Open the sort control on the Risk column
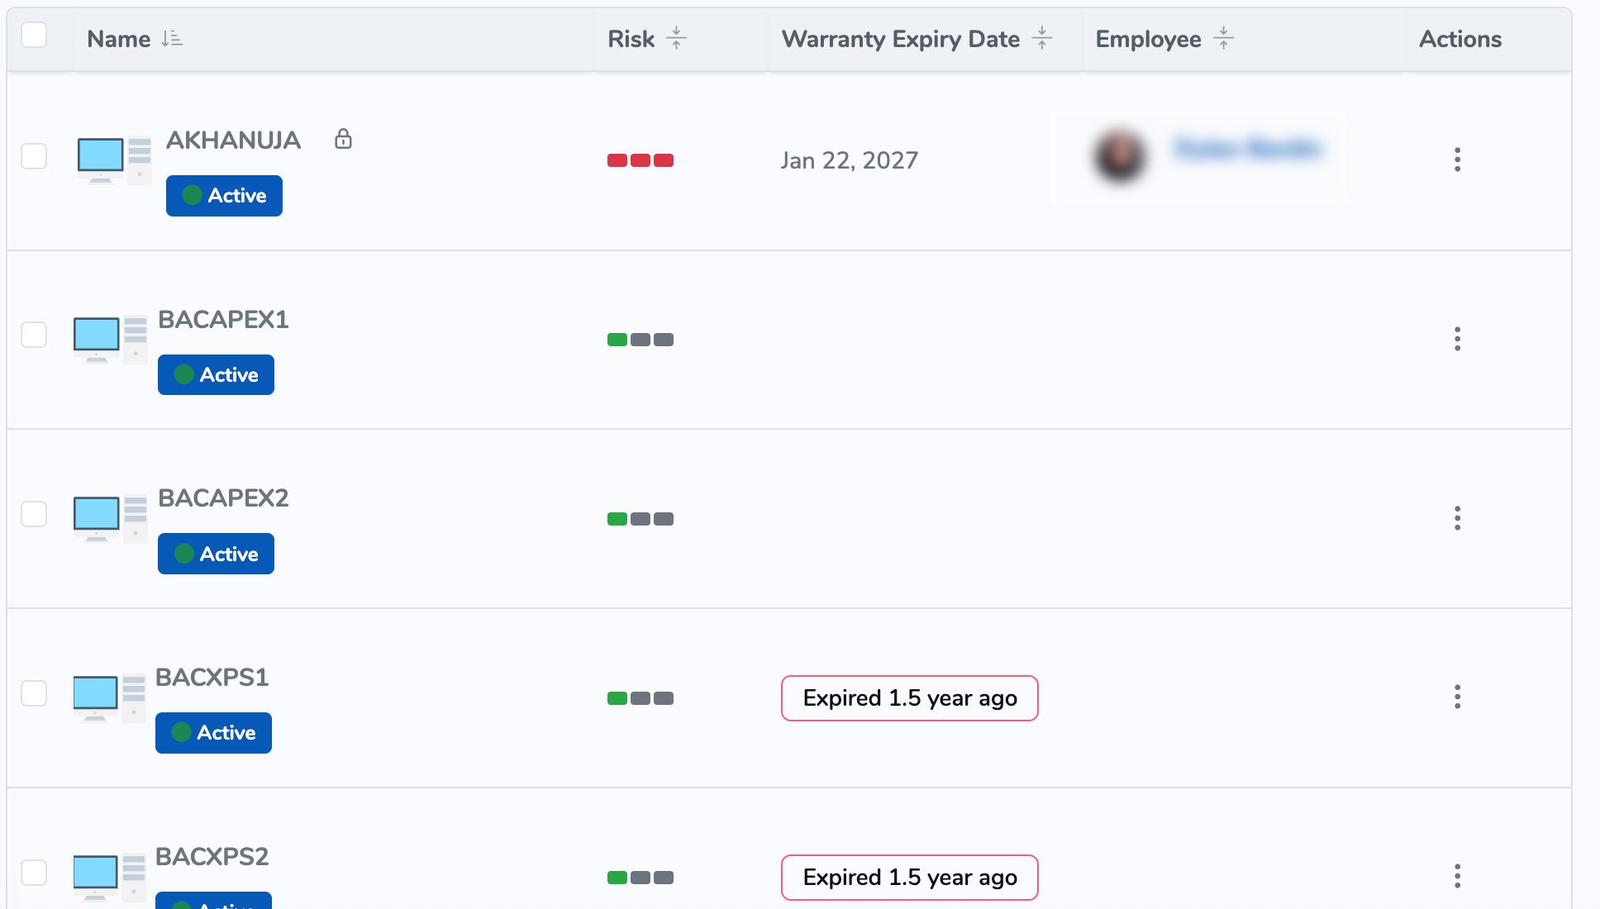 pos(678,37)
